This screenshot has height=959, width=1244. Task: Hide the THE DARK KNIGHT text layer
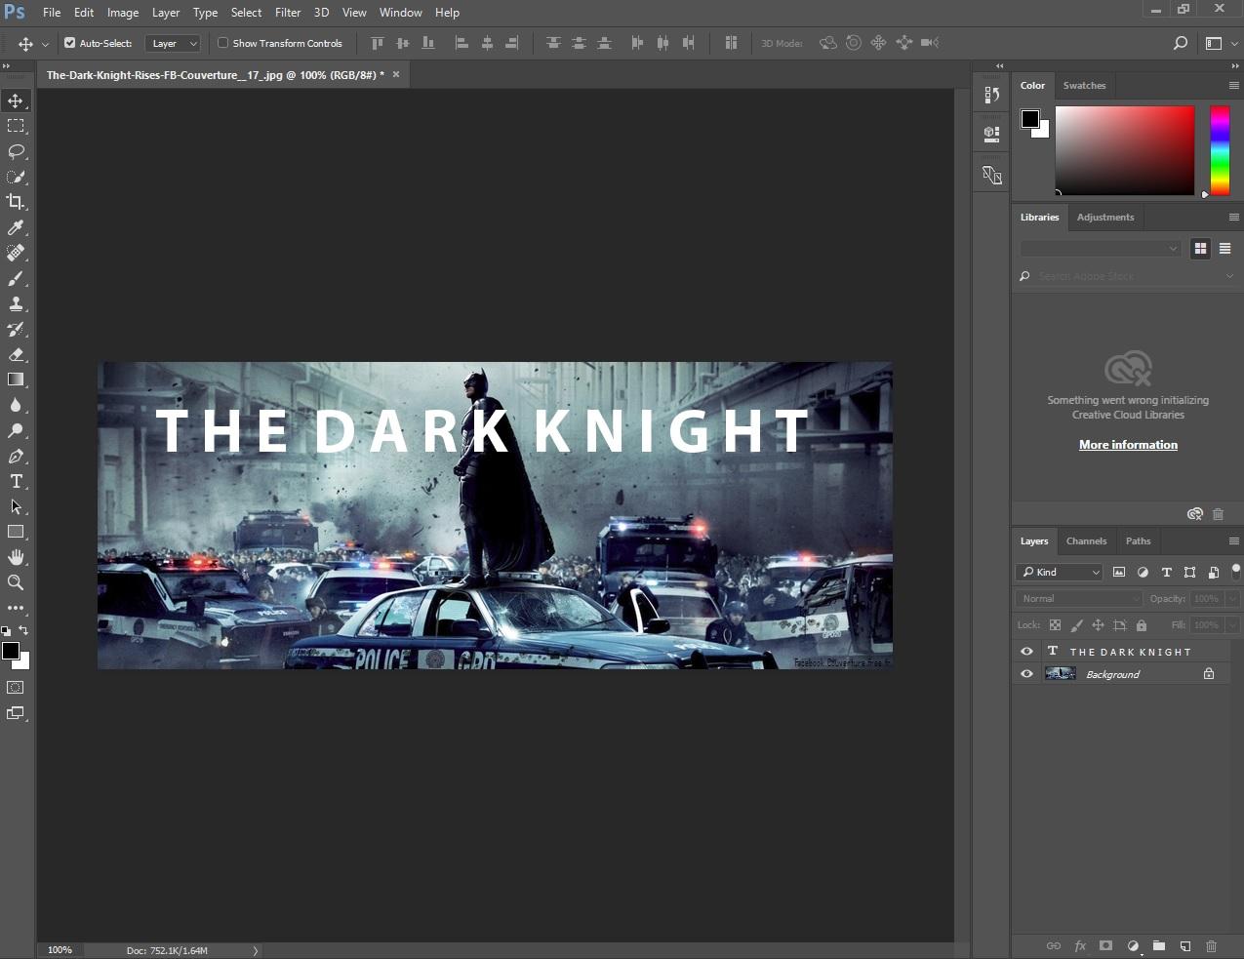click(x=1026, y=651)
